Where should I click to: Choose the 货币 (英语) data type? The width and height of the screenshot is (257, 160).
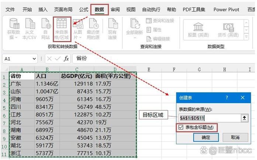pyautogui.click(x=228, y=30)
